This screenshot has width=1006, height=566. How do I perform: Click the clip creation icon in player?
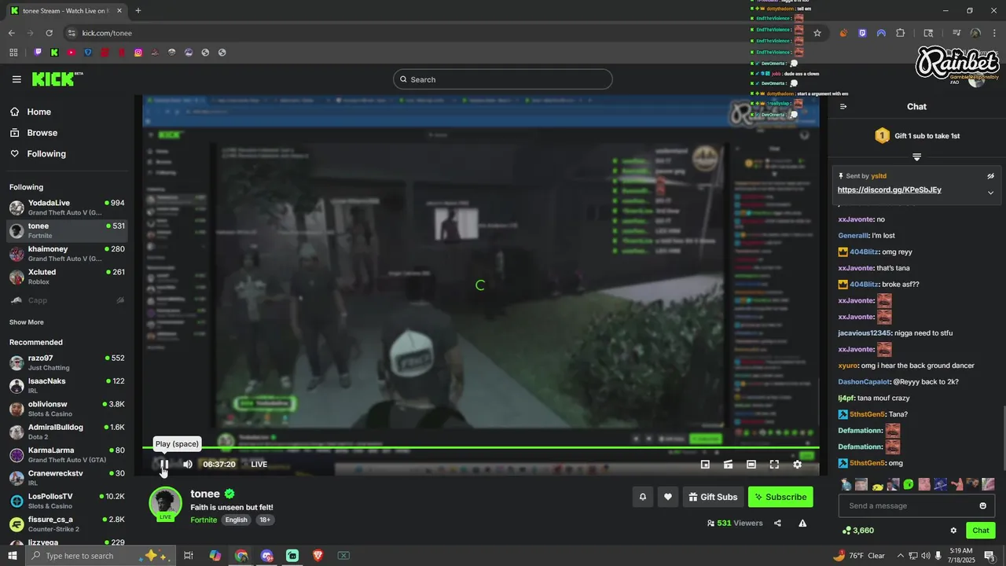(x=729, y=465)
